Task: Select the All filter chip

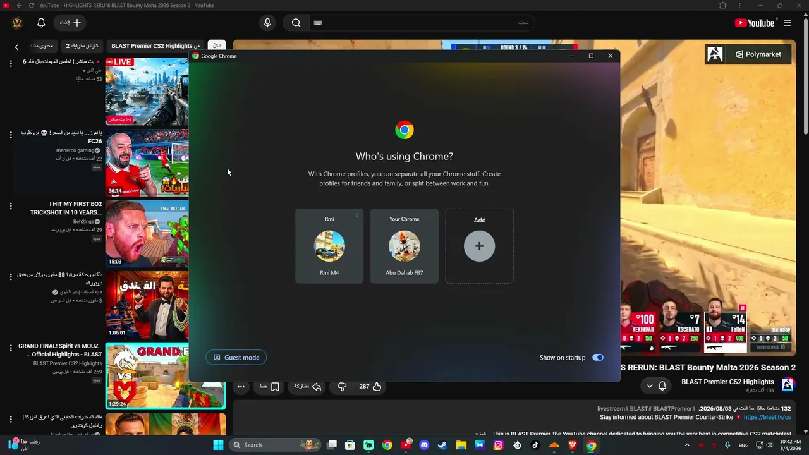Action: 217,46
